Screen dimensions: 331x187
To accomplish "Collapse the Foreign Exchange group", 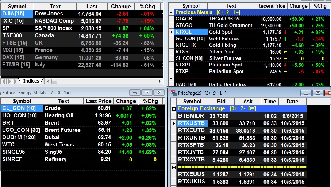I will (174, 109).
